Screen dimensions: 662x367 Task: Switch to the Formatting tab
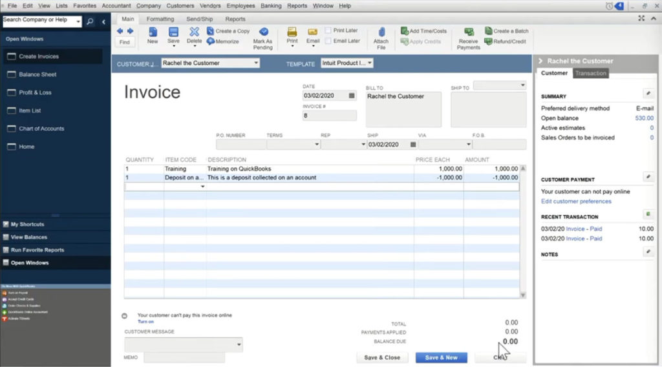click(x=160, y=19)
